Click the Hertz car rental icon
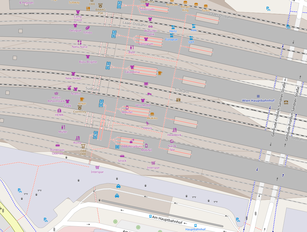307x232 pixels. [x=173, y=27]
